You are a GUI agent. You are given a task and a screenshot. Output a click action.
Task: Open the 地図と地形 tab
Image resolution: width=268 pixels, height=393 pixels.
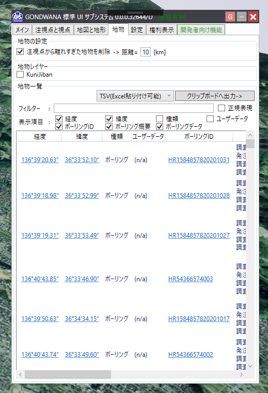click(91, 30)
